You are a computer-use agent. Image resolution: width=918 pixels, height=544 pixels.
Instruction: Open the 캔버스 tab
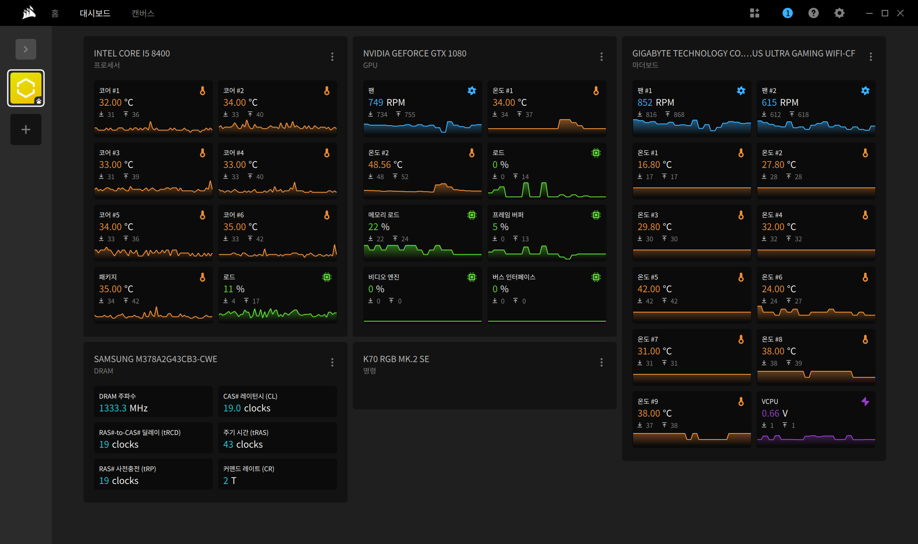pyautogui.click(x=143, y=13)
